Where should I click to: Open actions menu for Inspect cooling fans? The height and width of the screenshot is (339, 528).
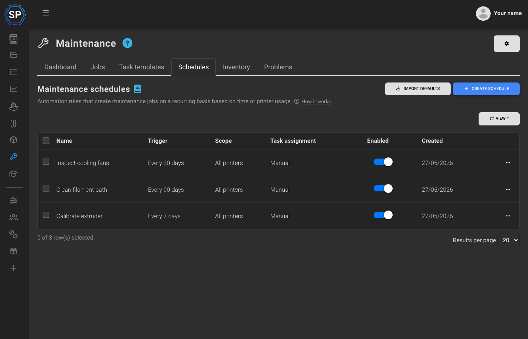click(508, 163)
